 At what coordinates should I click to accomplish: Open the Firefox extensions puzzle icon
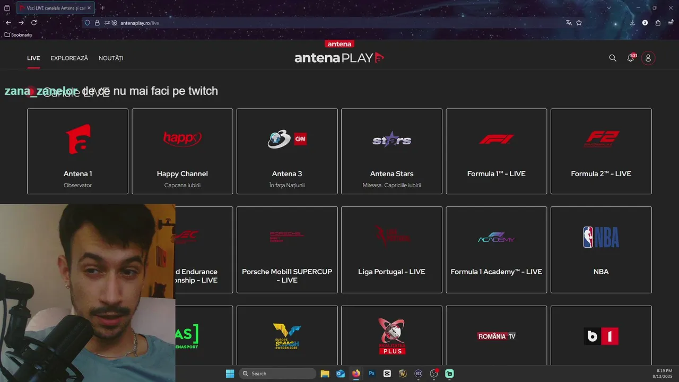pos(658,23)
